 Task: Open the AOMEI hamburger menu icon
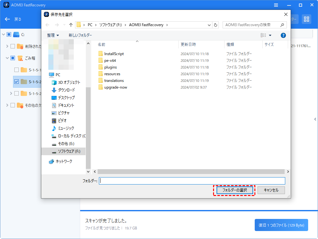(x=276, y=5)
